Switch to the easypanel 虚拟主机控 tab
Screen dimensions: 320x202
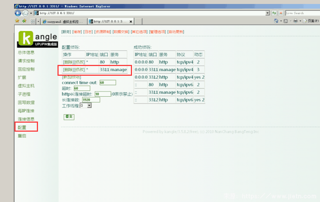pyautogui.click(x=64, y=21)
